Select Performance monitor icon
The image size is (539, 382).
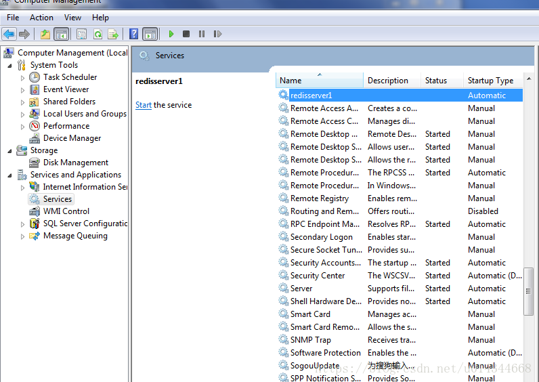35,126
